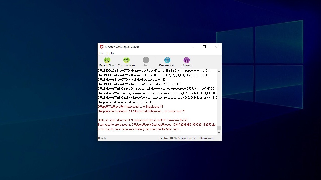Click 'GetSusp scan identified (7) Suspicious' summary line

(x=143, y=120)
